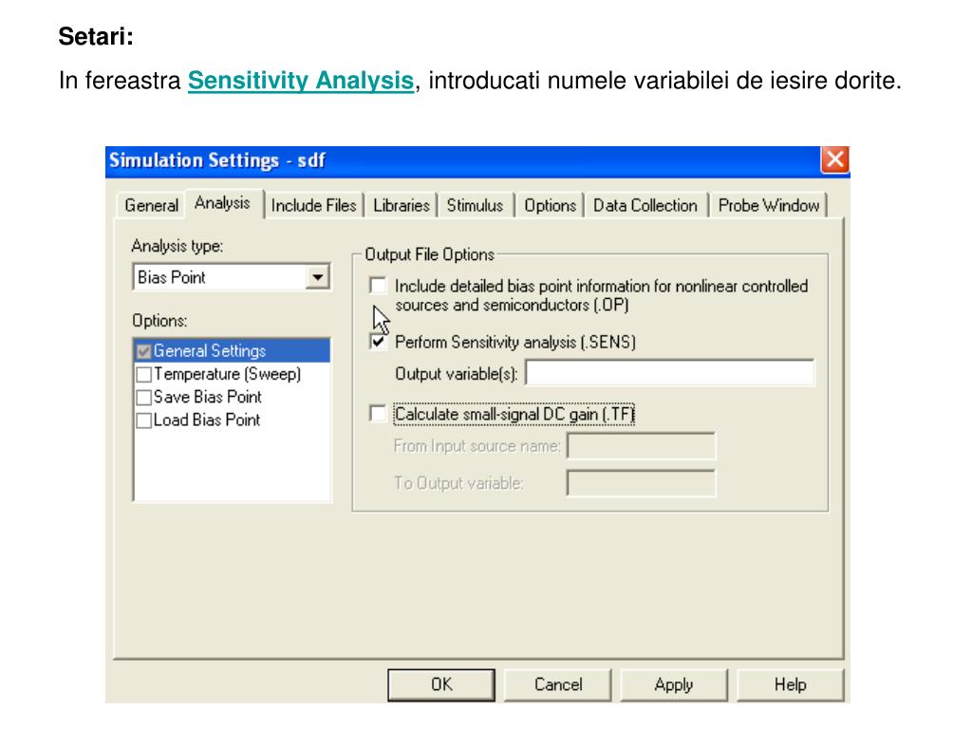Click the Apply button

pyautogui.click(x=674, y=685)
